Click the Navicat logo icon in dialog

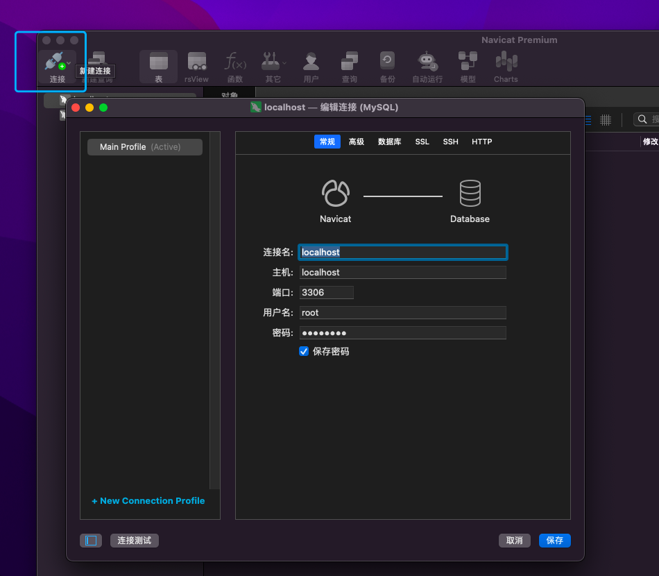[335, 194]
